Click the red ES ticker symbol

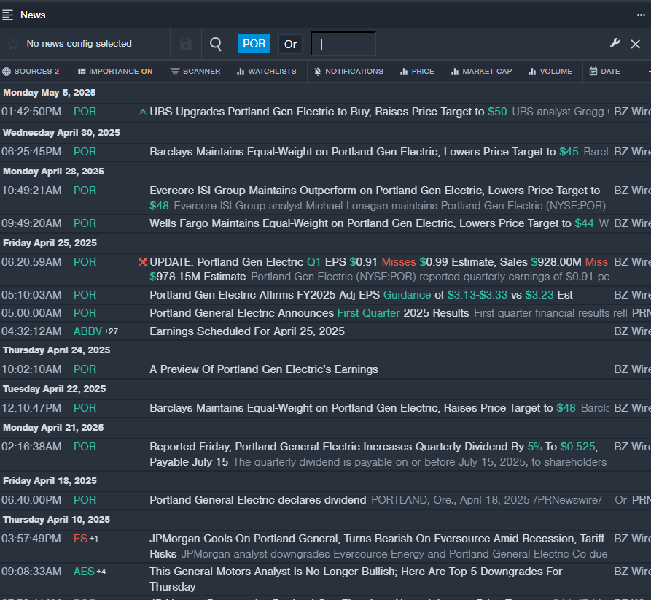80,539
